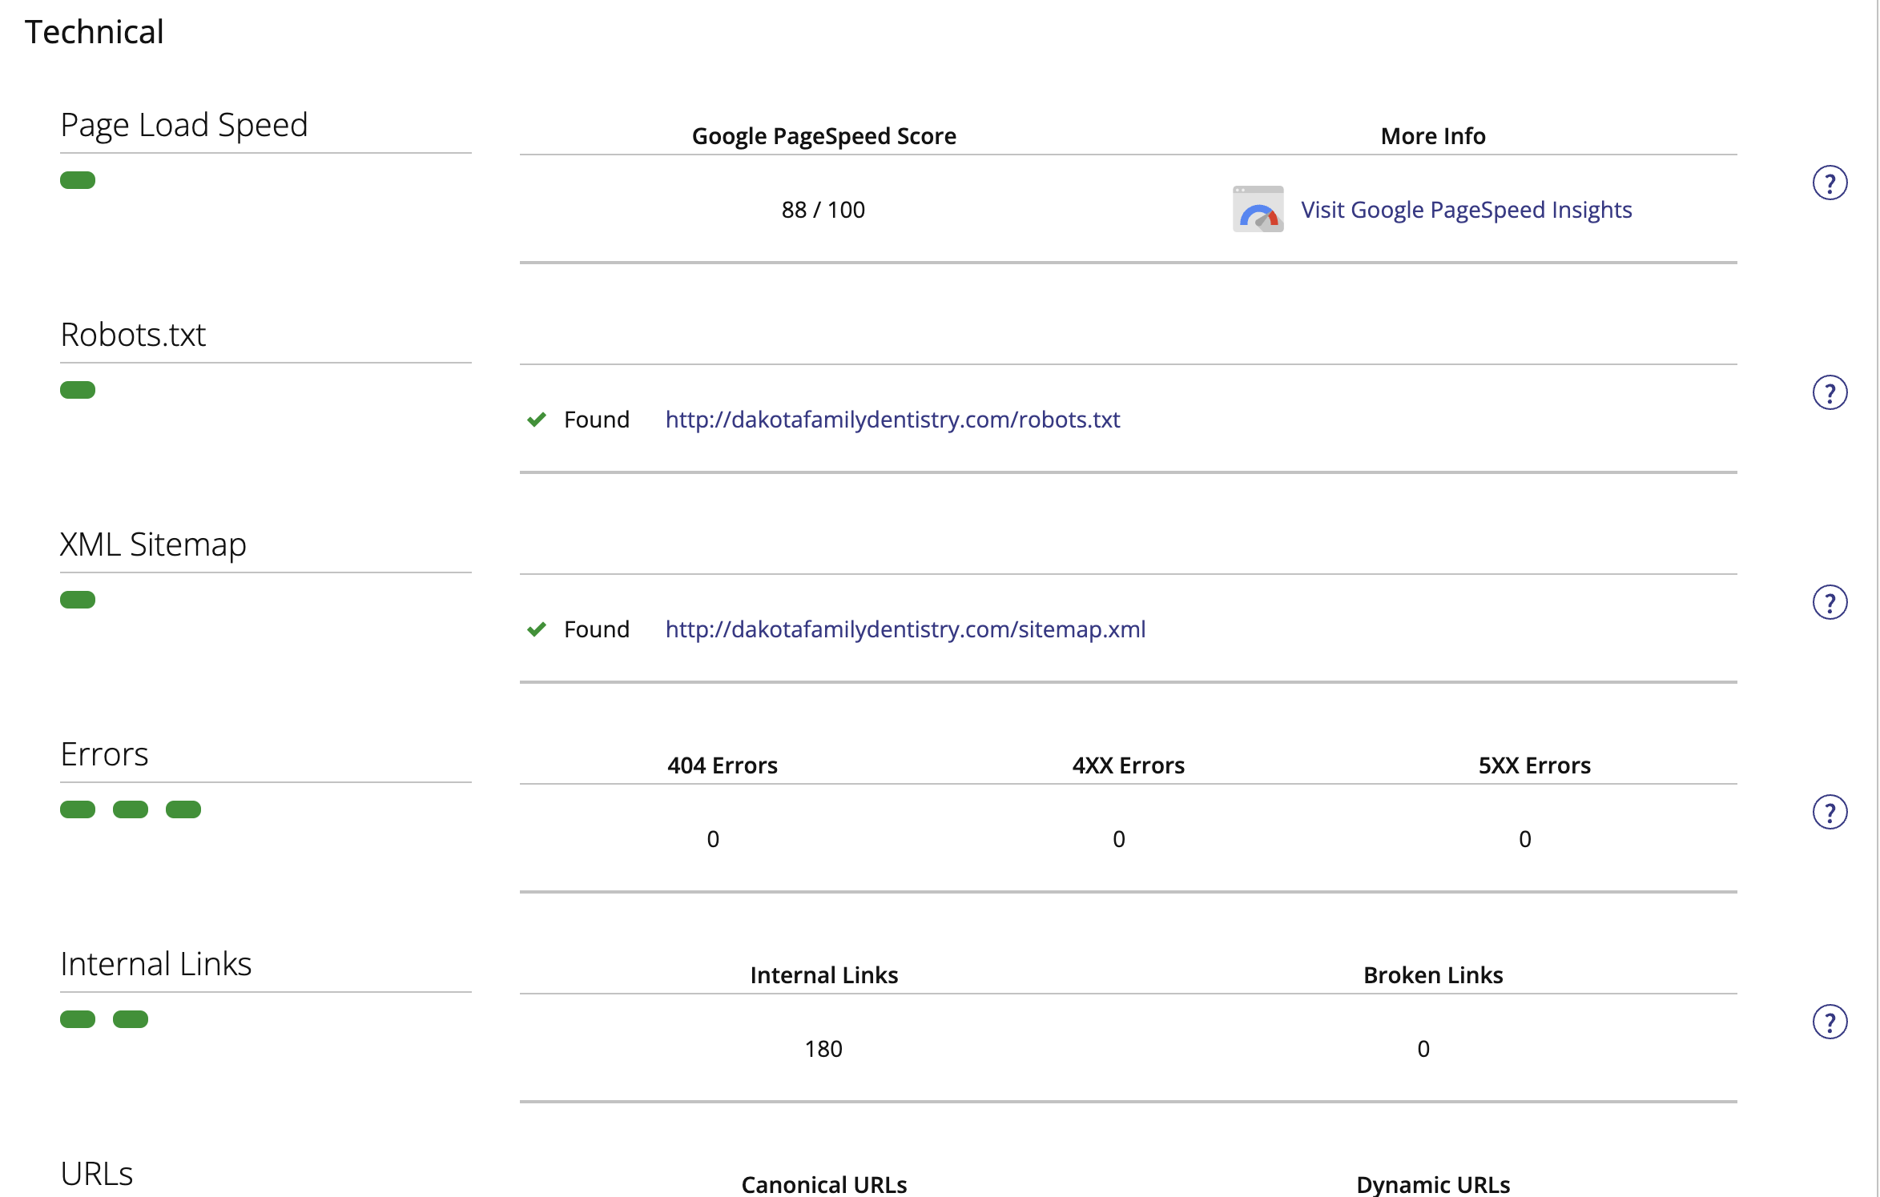
Task: Click the 0 value under 4XX Errors
Action: (x=1119, y=839)
